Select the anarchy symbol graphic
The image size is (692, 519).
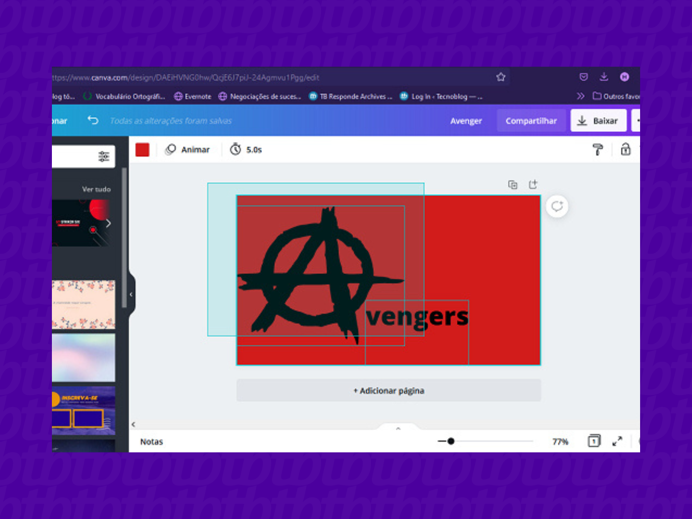(x=321, y=276)
